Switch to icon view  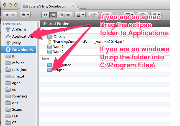pos(46,15)
